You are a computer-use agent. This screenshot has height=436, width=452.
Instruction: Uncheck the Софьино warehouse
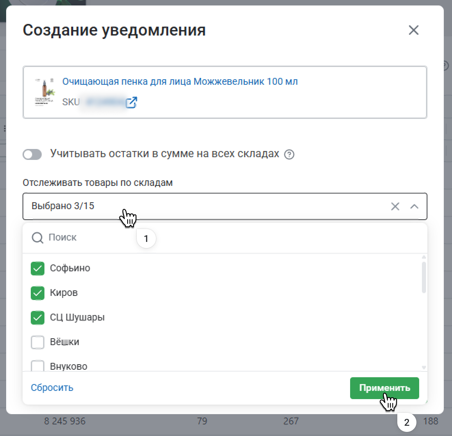[38, 269]
